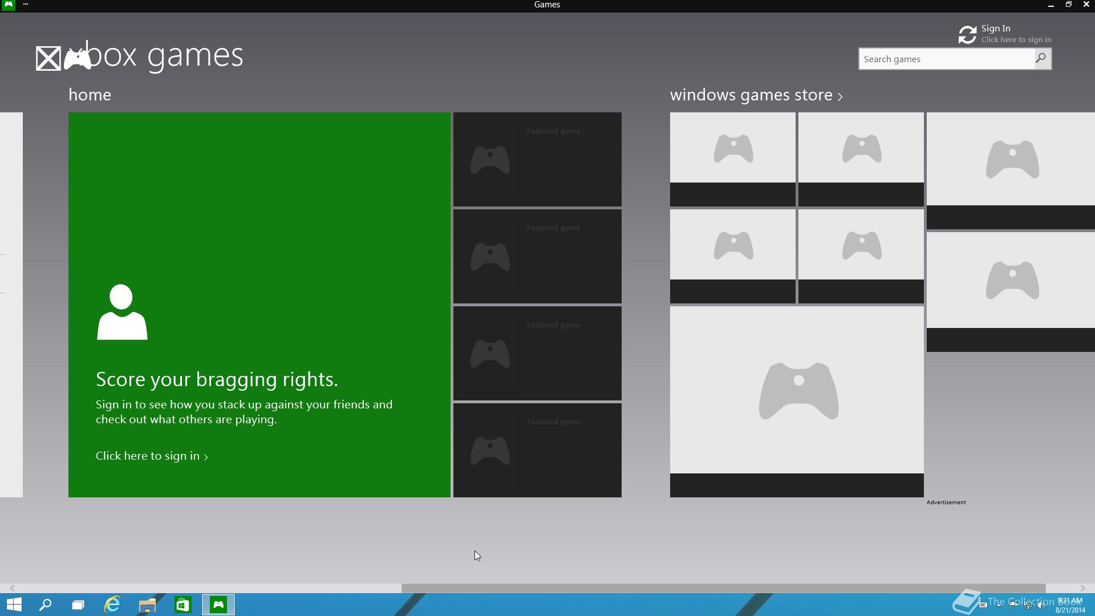Image resolution: width=1095 pixels, height=616 pixels.
Task: Open the large store tile above Advertisement row
Action: click(x=797, y=402)
